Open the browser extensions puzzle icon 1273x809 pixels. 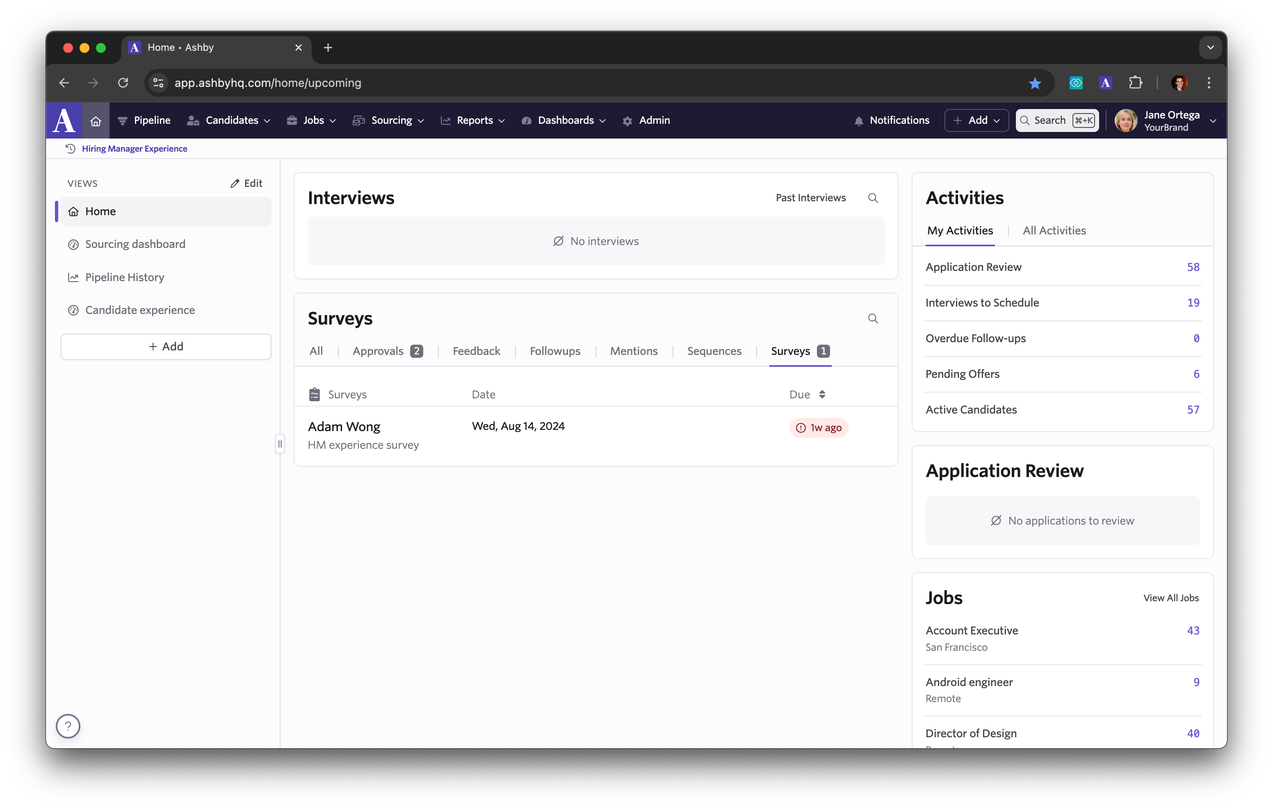click(1135, 83)
